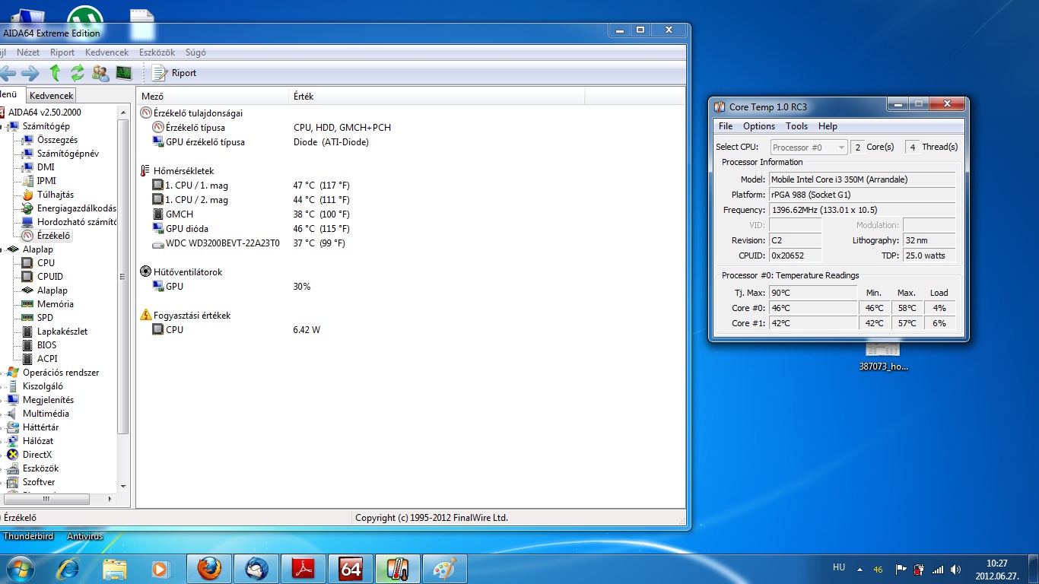This screenshot has height=584, width=1039.
Task: Select the ACPI tree item
Action: pyautogui.click(x=47, y=359)
